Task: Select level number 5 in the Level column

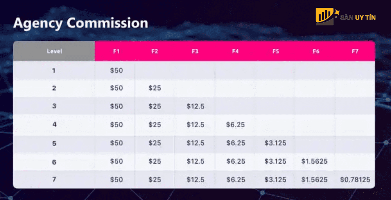Action: coord(54,143)
